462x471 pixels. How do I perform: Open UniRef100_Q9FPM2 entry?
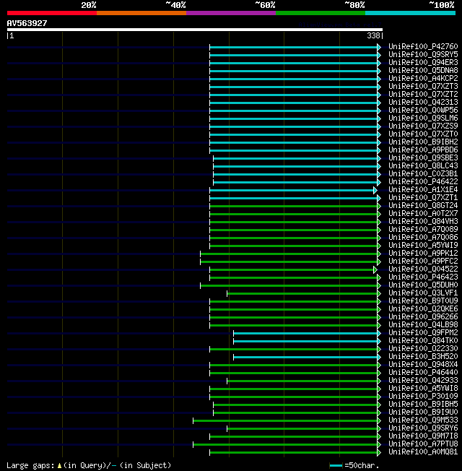click(423, 333)
